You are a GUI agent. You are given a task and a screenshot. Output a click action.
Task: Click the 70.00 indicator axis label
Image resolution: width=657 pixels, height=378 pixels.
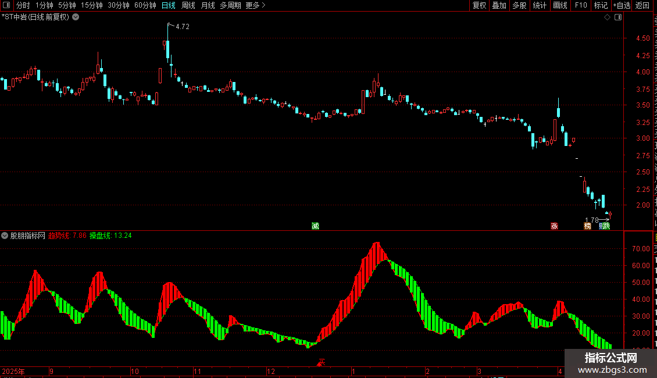(641, 248)
